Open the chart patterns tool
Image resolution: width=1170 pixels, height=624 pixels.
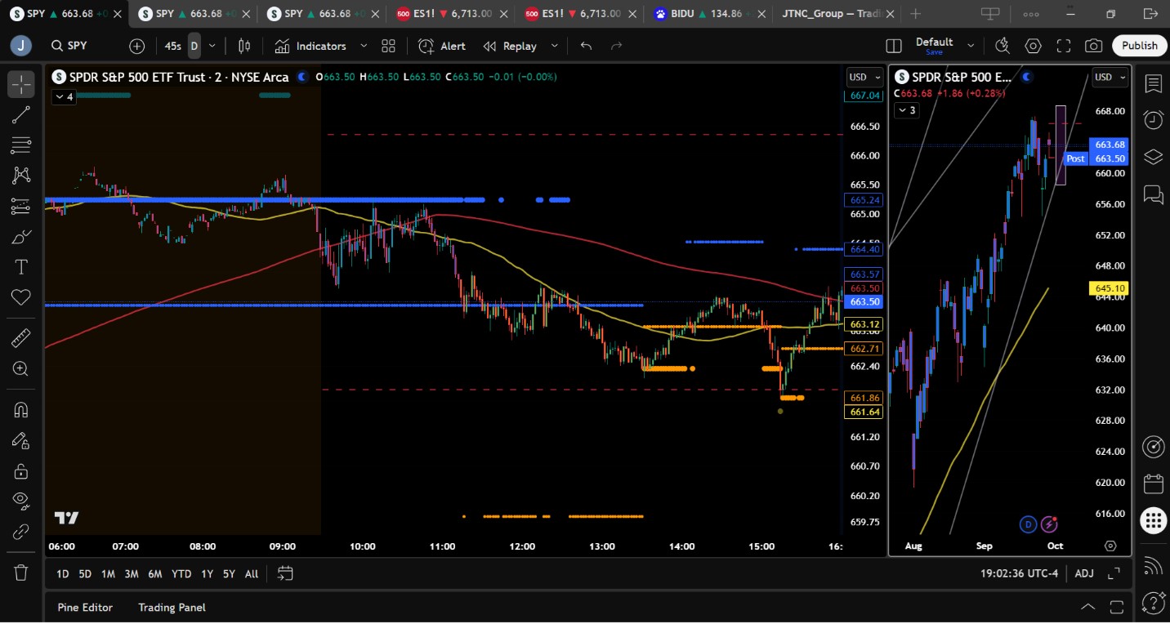click(21, 176)
